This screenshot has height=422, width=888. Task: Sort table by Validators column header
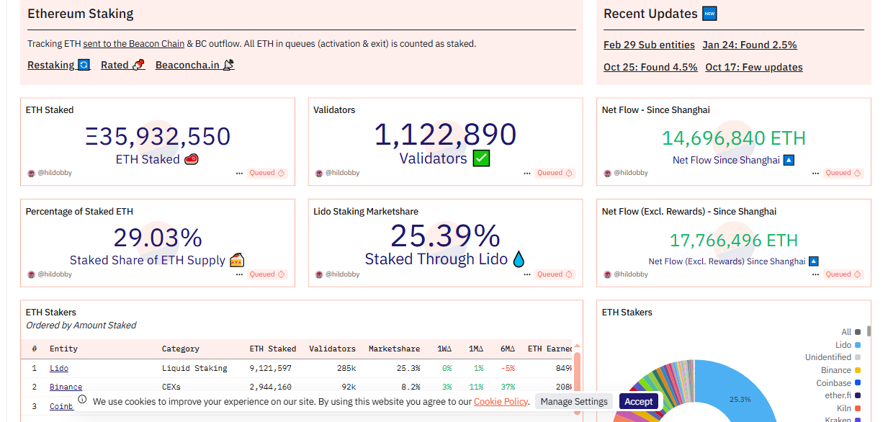[332, 349]
